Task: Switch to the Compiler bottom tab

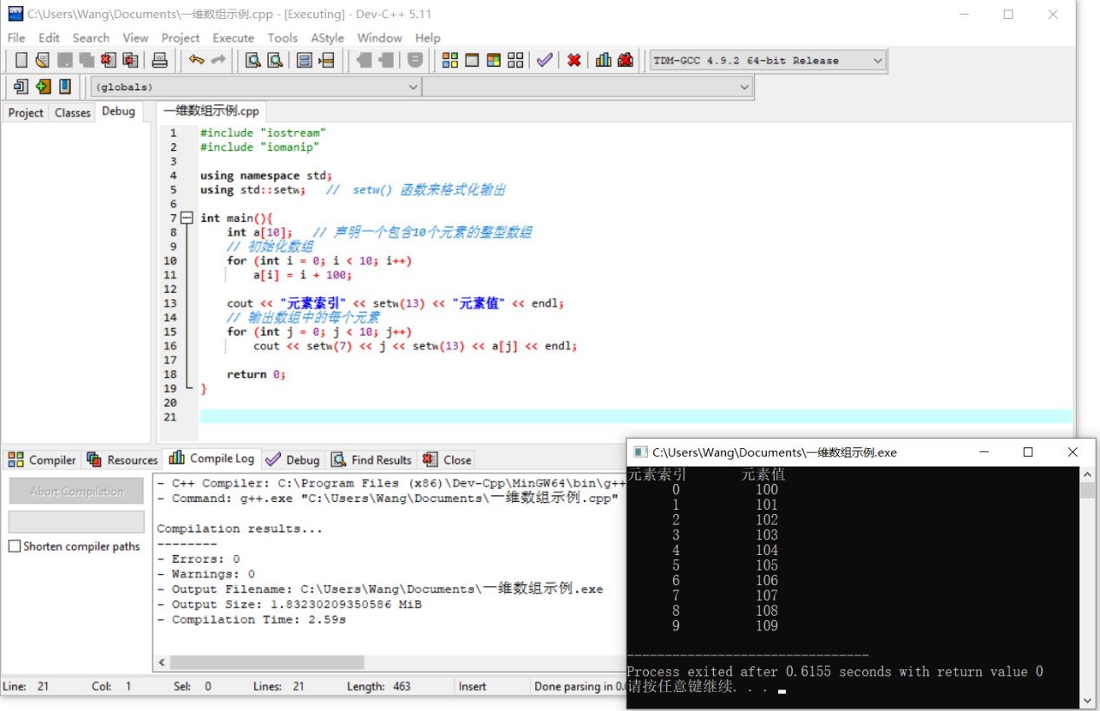Action: [43, 460]
